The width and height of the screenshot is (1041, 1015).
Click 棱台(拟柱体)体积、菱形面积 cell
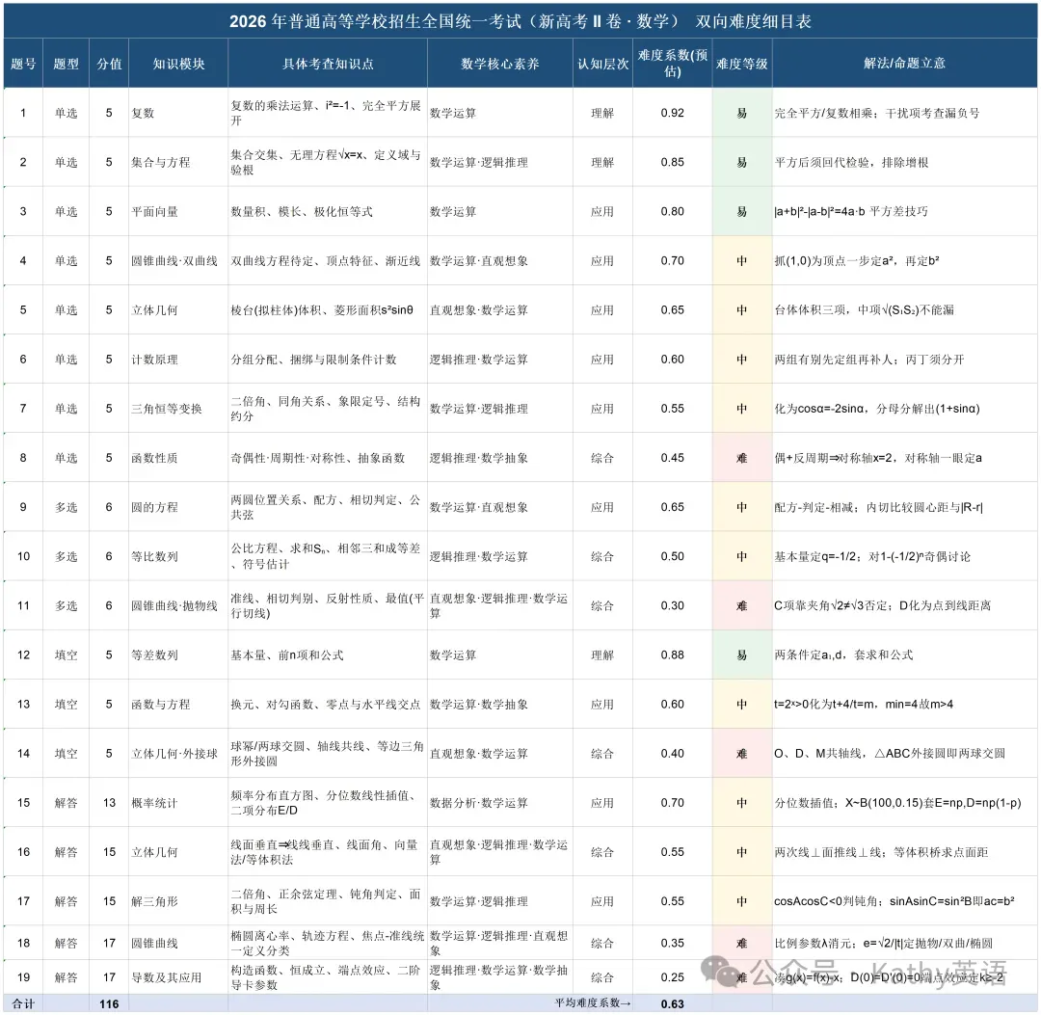328,310
